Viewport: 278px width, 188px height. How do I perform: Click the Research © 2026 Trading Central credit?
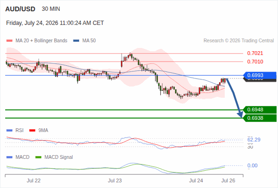pyautogui.click(x=238, y=41)
